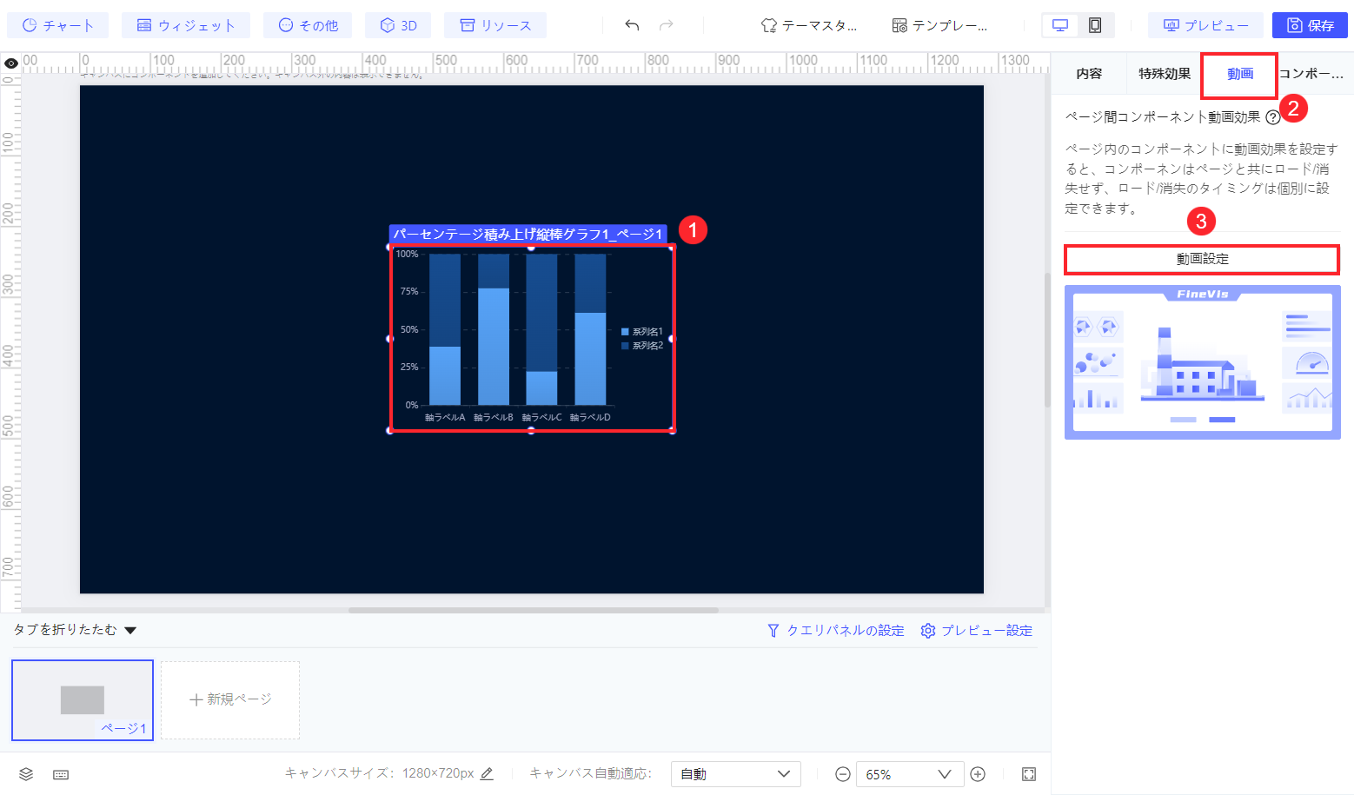Switch to desktop layout view
Image resolution: width=1354 pixels, height=795 pixels.
[x=1060, y=25]
